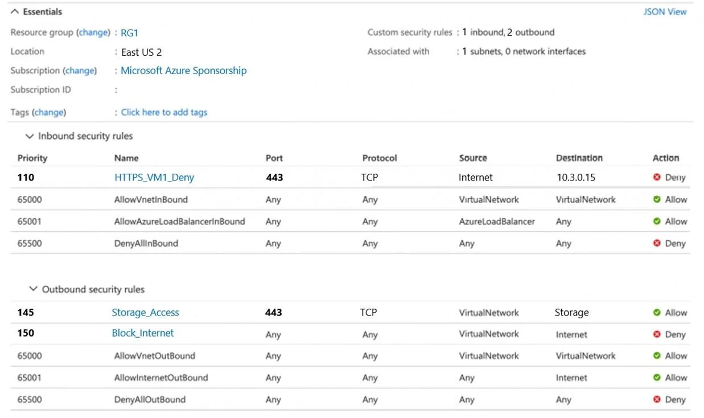704x418 pixels.
Task: Click the green Allow icon for Storage_Access
Action: [x=657, y=313]
